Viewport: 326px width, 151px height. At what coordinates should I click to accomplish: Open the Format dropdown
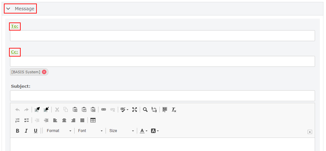point(59,131)
